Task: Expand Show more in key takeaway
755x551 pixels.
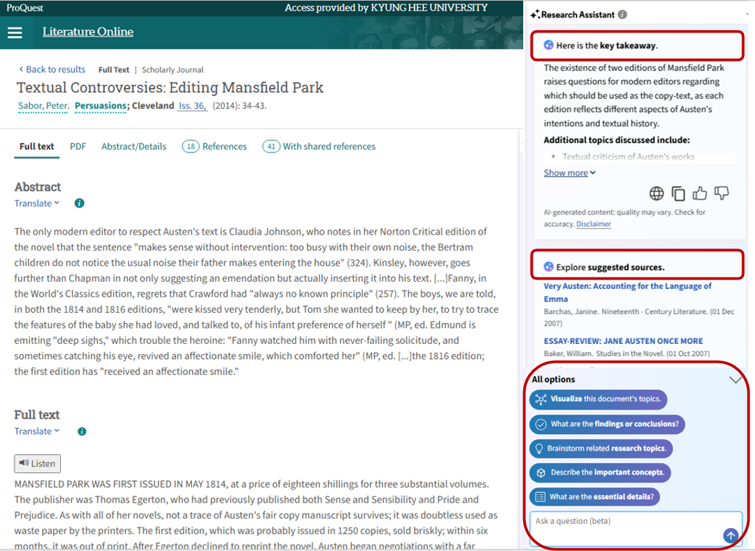Action: coord(569,173)
